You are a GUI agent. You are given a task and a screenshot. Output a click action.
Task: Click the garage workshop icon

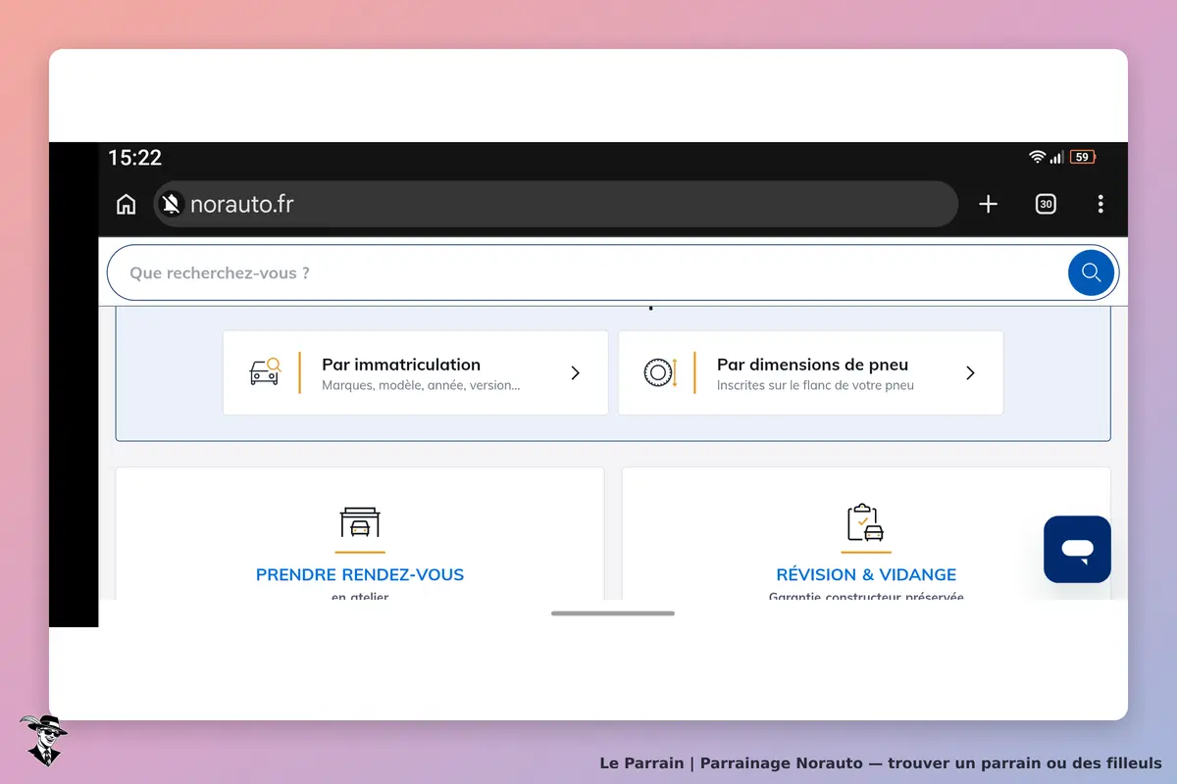point(360,522)
